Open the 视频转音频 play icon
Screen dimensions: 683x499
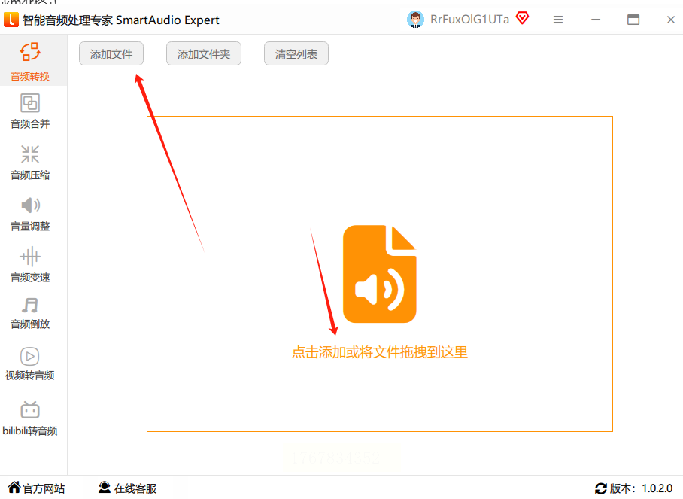[30, 356]
